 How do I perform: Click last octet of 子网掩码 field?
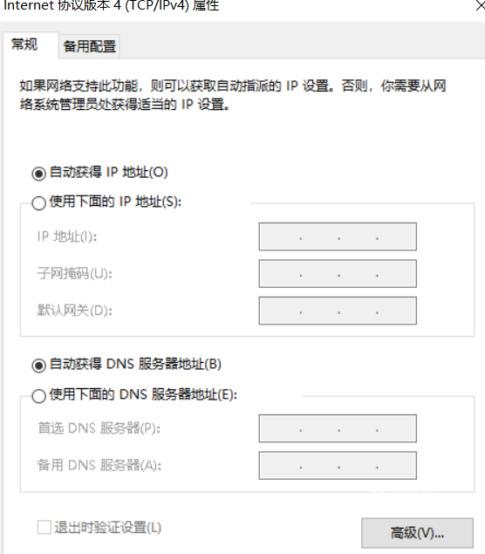click(396, 273)
